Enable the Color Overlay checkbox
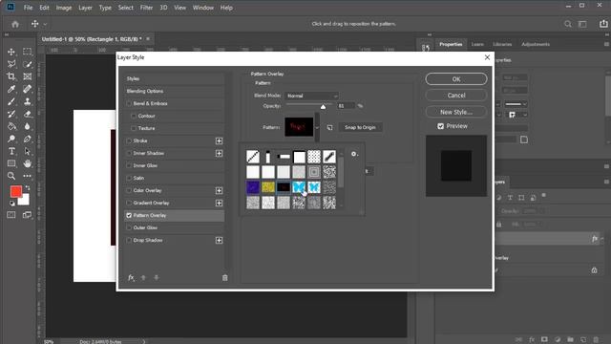This screenshot has height=344, width=611. pos(129,191)
